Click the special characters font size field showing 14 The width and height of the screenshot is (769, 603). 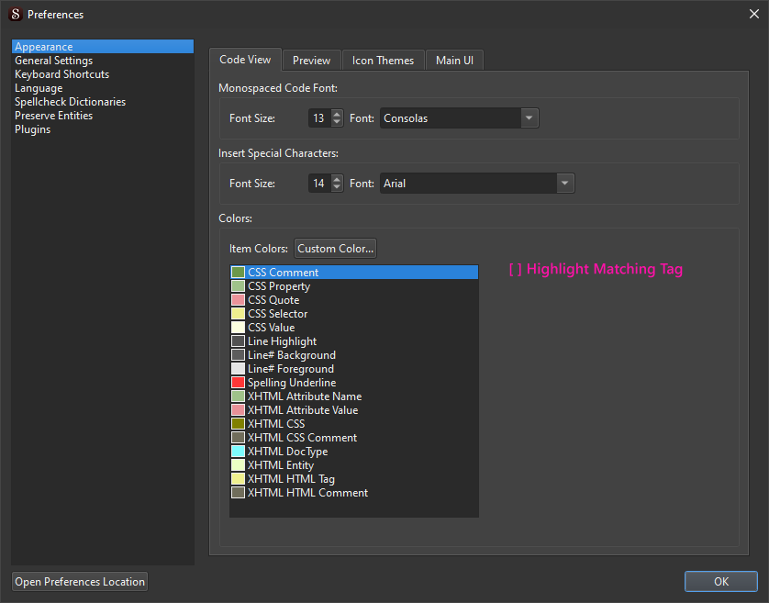tap(319, 184)
